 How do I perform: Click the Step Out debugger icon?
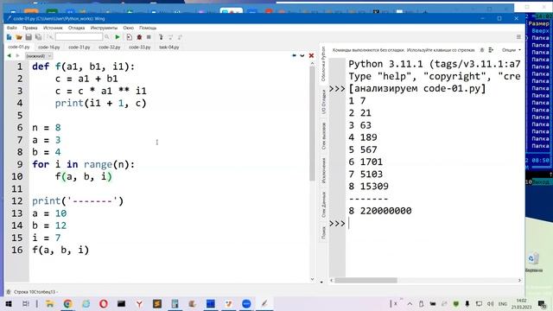pos(181,37)
